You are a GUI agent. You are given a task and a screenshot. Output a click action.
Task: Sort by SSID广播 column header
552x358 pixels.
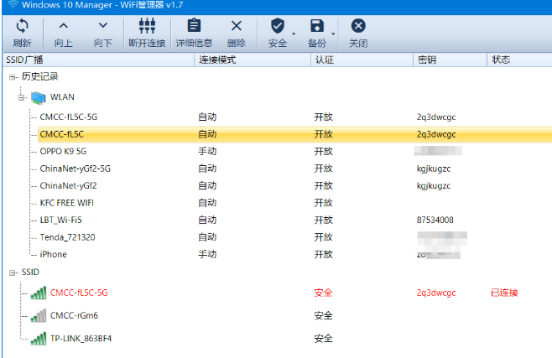pyautogui.click(x=99, y=60)
